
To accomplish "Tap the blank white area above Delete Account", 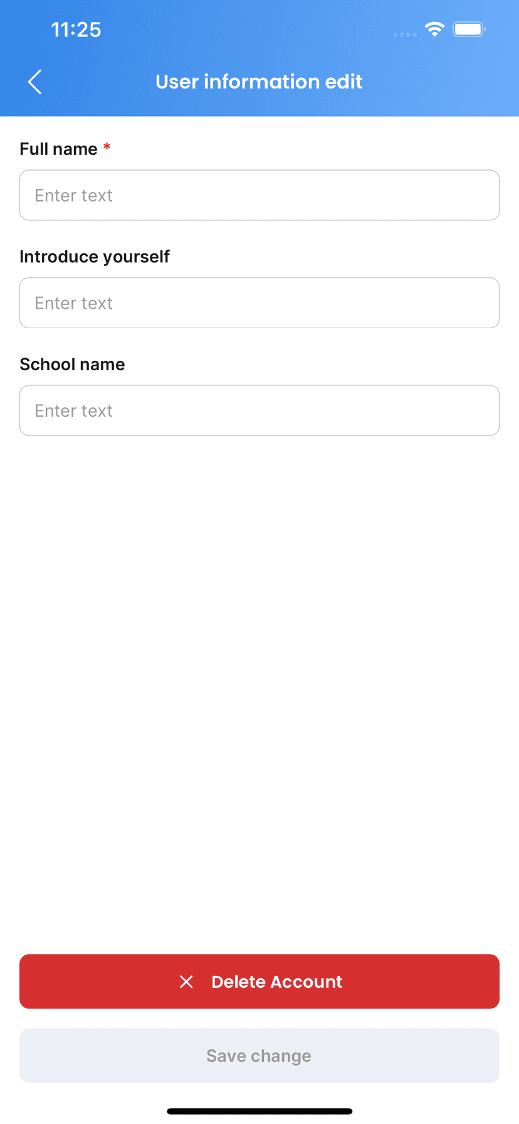I will [x=259, y=690].
